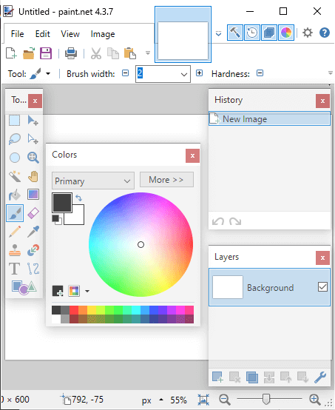Toggle the Colors window toolbar button

click(286, 33)
